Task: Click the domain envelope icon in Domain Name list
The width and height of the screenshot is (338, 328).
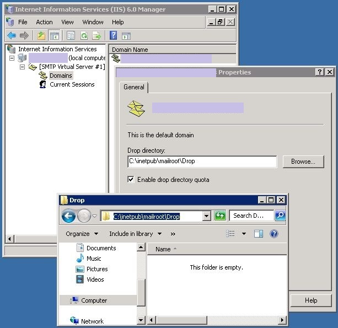Action: tap(116, 58)
